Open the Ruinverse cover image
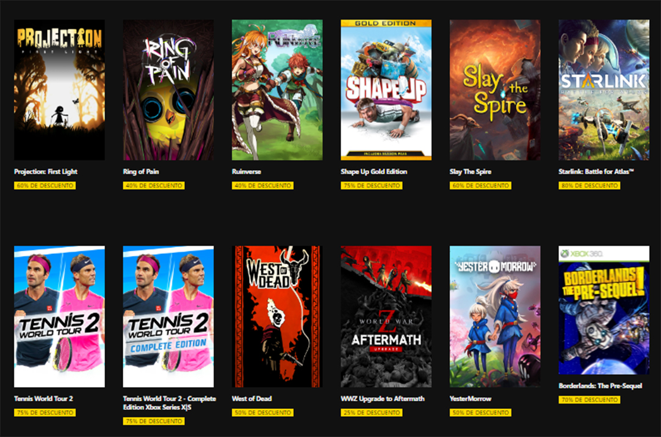The width and height of the screenshot is (661, 437). coord(277,90)
